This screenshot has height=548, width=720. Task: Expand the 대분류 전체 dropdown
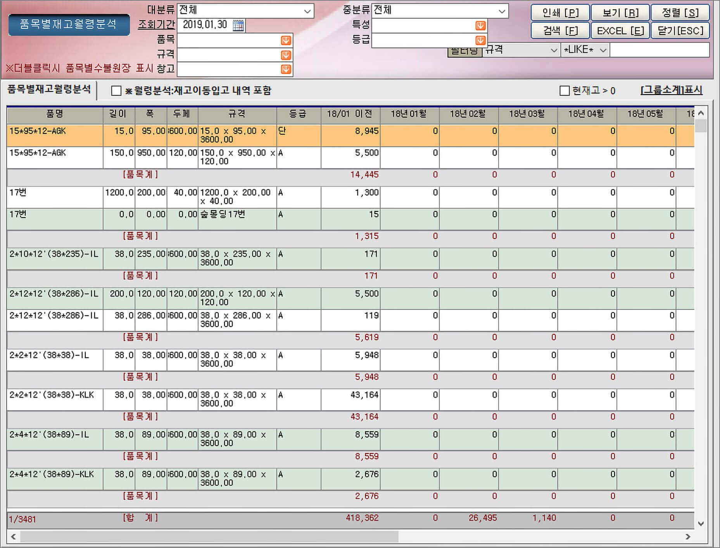pyautogui.click(x=307, y=11)
